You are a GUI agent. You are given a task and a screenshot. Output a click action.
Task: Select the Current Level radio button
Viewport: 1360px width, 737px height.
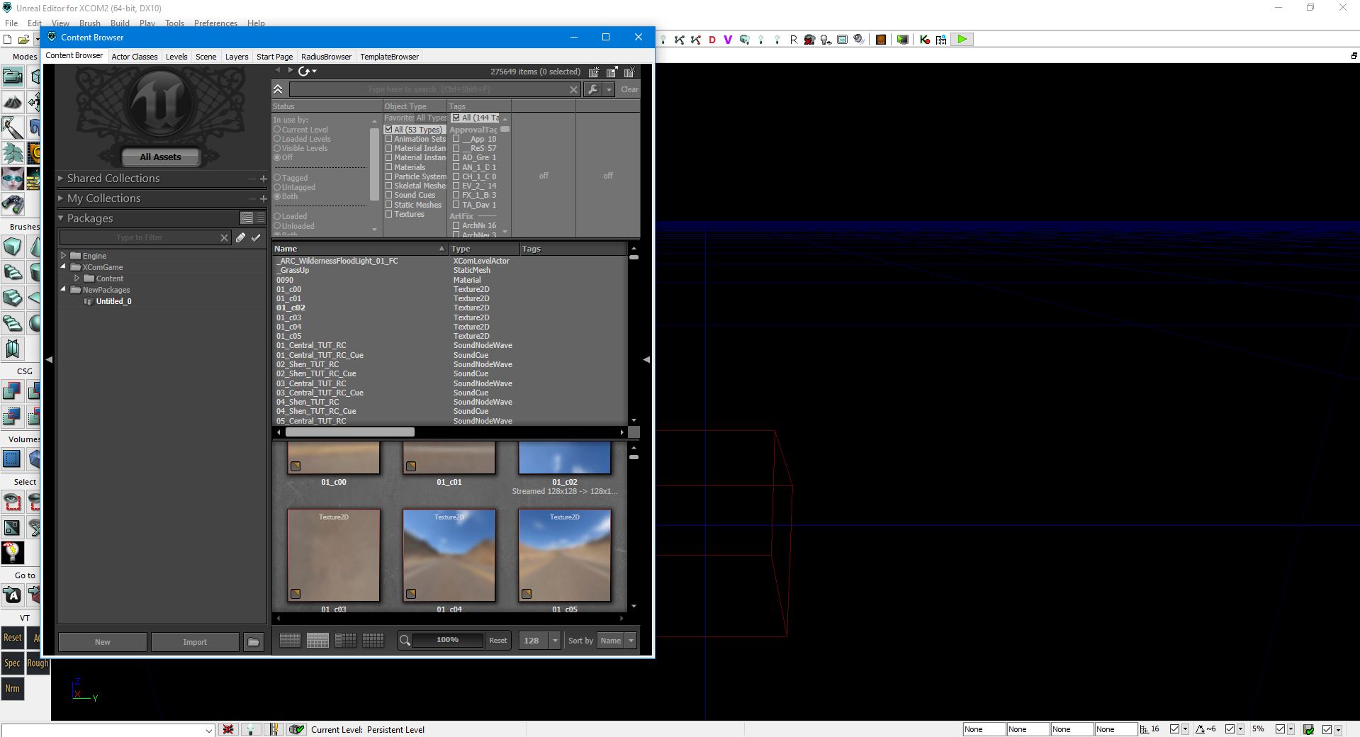tap(278, 130)
